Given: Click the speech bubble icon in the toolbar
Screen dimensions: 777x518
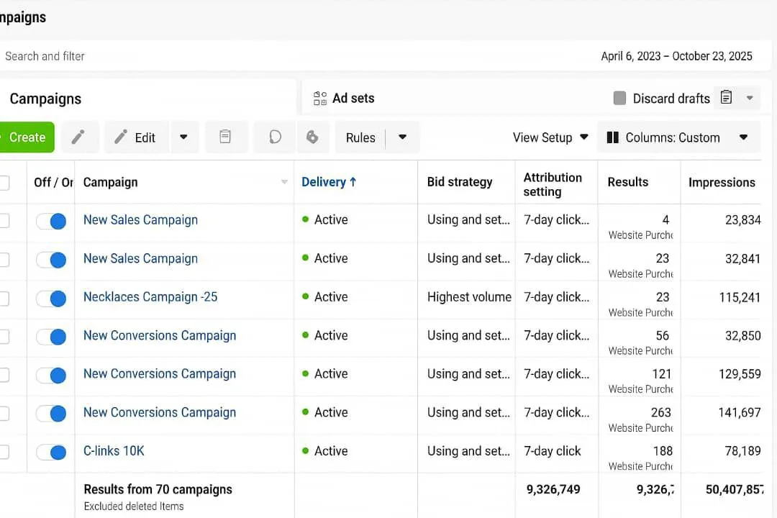Looking at the screenshot, I should coord(275,137).
